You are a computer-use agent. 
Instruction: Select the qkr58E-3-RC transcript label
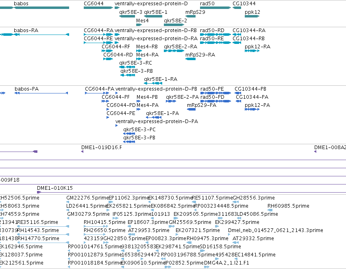136,63
